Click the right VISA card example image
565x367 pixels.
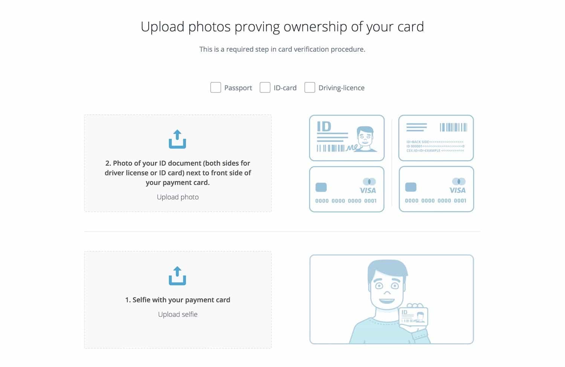(436, 189)
